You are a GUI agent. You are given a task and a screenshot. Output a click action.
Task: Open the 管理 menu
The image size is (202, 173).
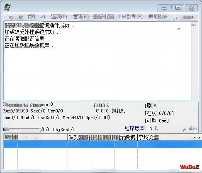click(x=81, y=17)
